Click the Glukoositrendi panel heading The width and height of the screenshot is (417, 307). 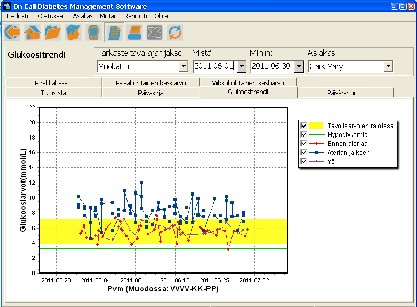click(37, 55)
